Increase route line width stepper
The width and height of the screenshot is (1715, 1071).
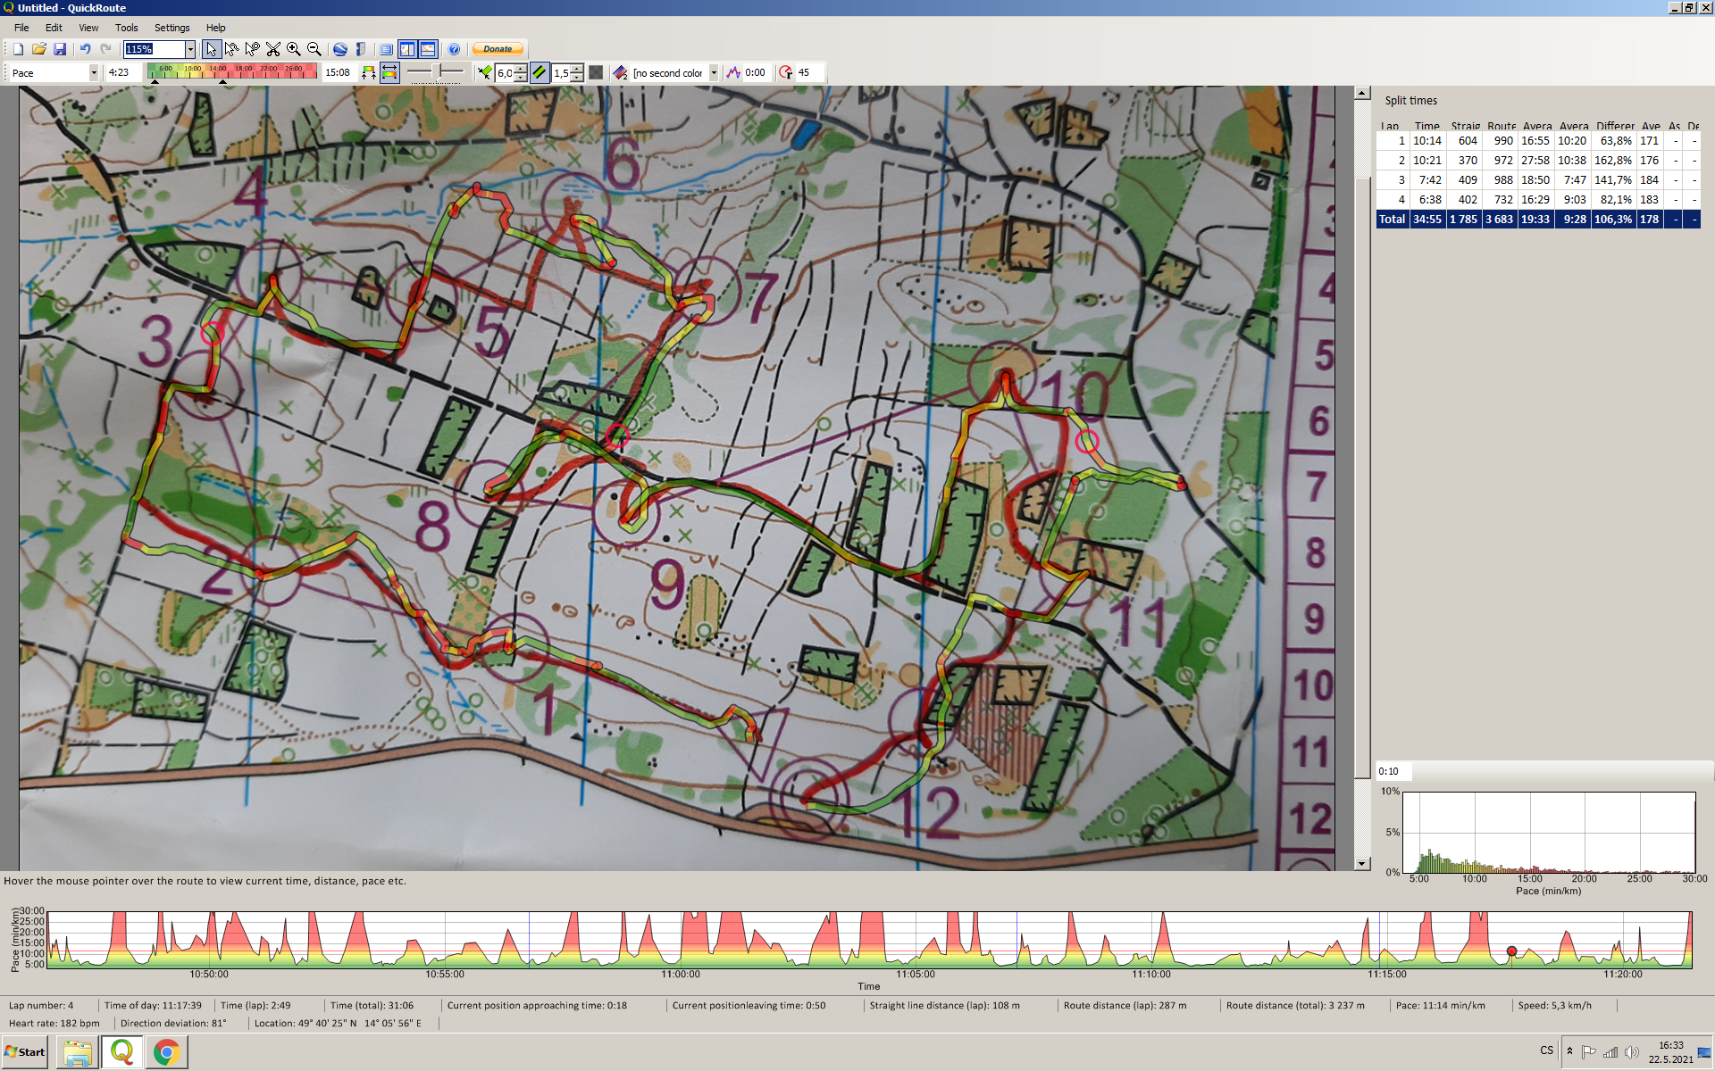[x=521, y=69]
